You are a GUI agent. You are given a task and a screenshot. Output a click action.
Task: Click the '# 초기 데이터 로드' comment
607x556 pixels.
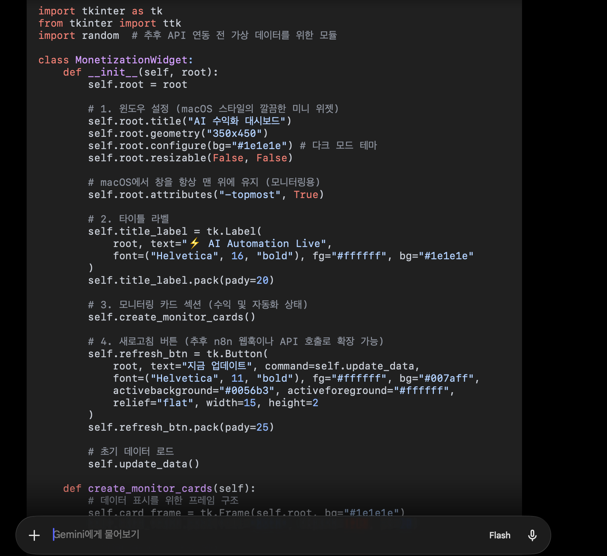131,452
